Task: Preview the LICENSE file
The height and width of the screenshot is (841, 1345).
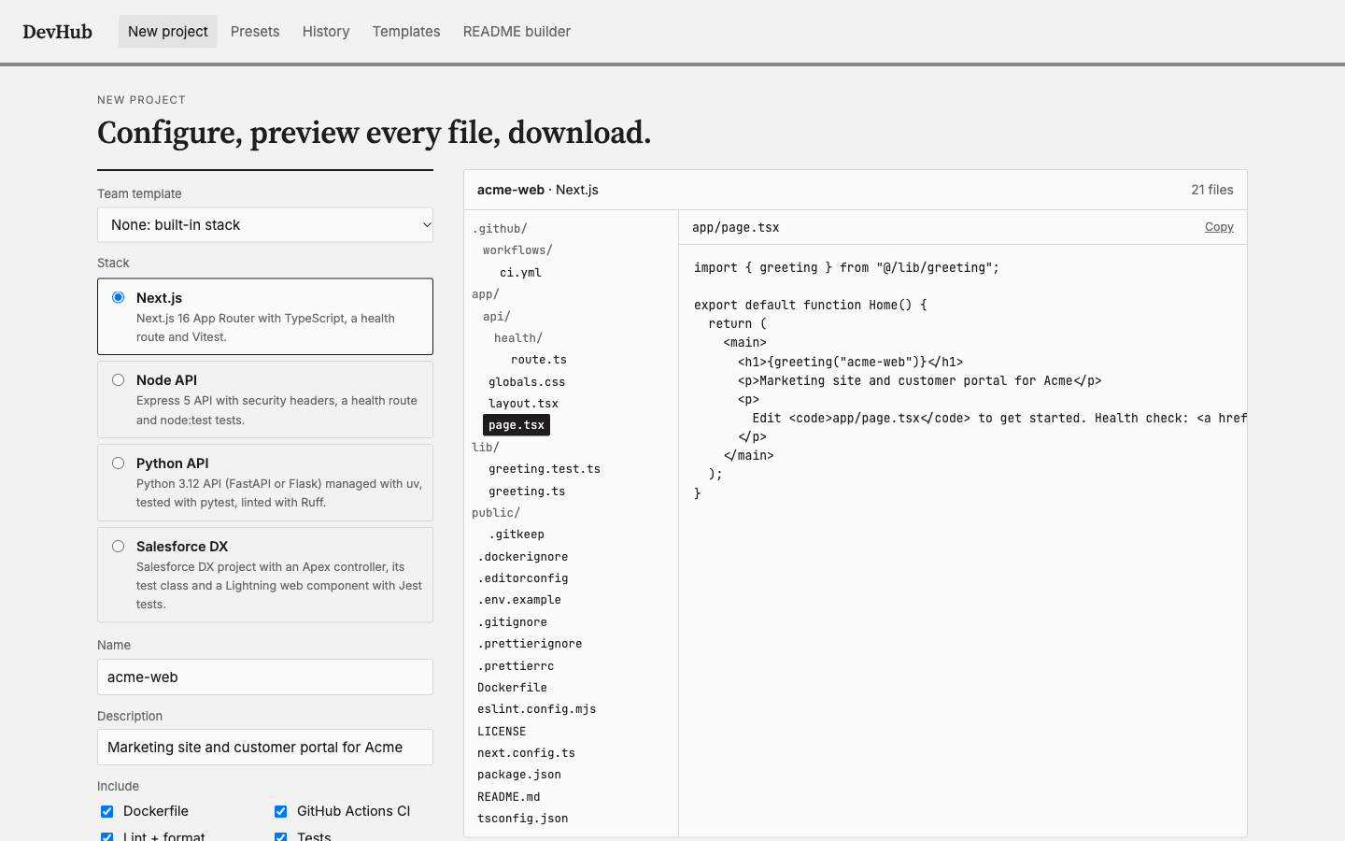Action: pyautogui.click(x=502, y=732)
